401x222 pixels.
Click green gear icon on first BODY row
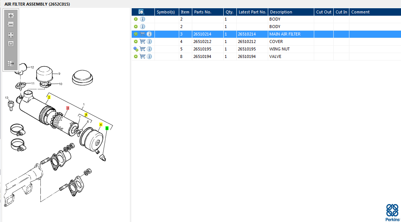136,19
